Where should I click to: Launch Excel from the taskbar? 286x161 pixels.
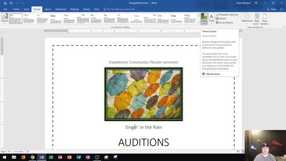pos(51,157)
